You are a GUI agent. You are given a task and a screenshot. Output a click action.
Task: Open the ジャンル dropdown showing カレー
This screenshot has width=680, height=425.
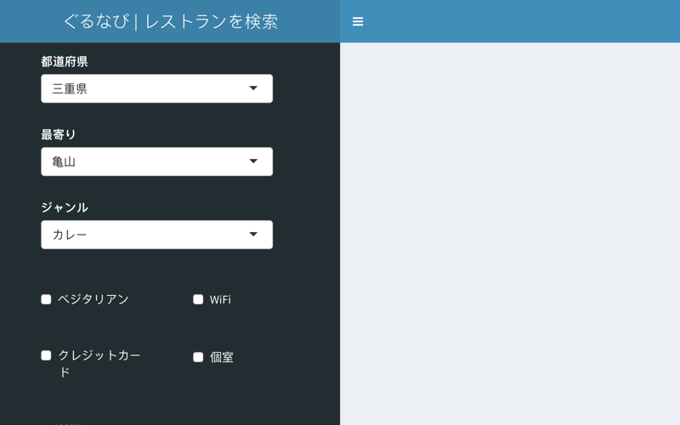tap(156, 235)
